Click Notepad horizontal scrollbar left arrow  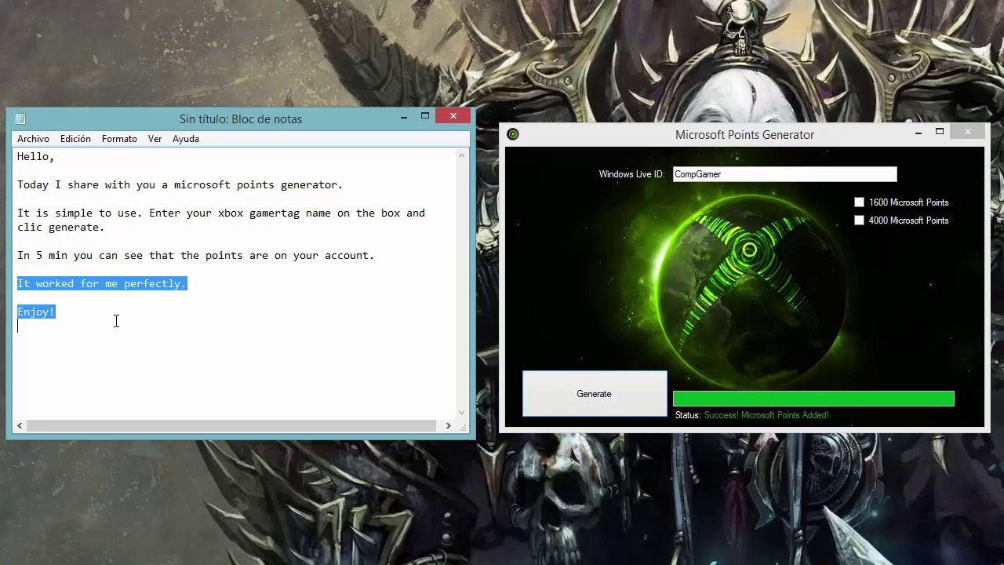tap(20, 425)
